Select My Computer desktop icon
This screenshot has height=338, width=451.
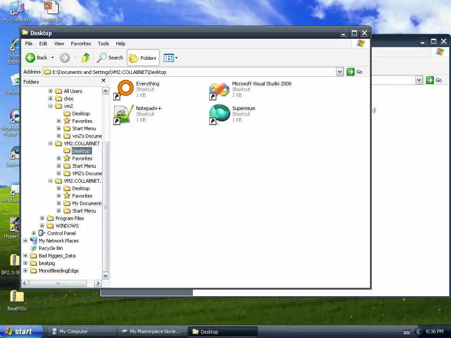(17, 12)
